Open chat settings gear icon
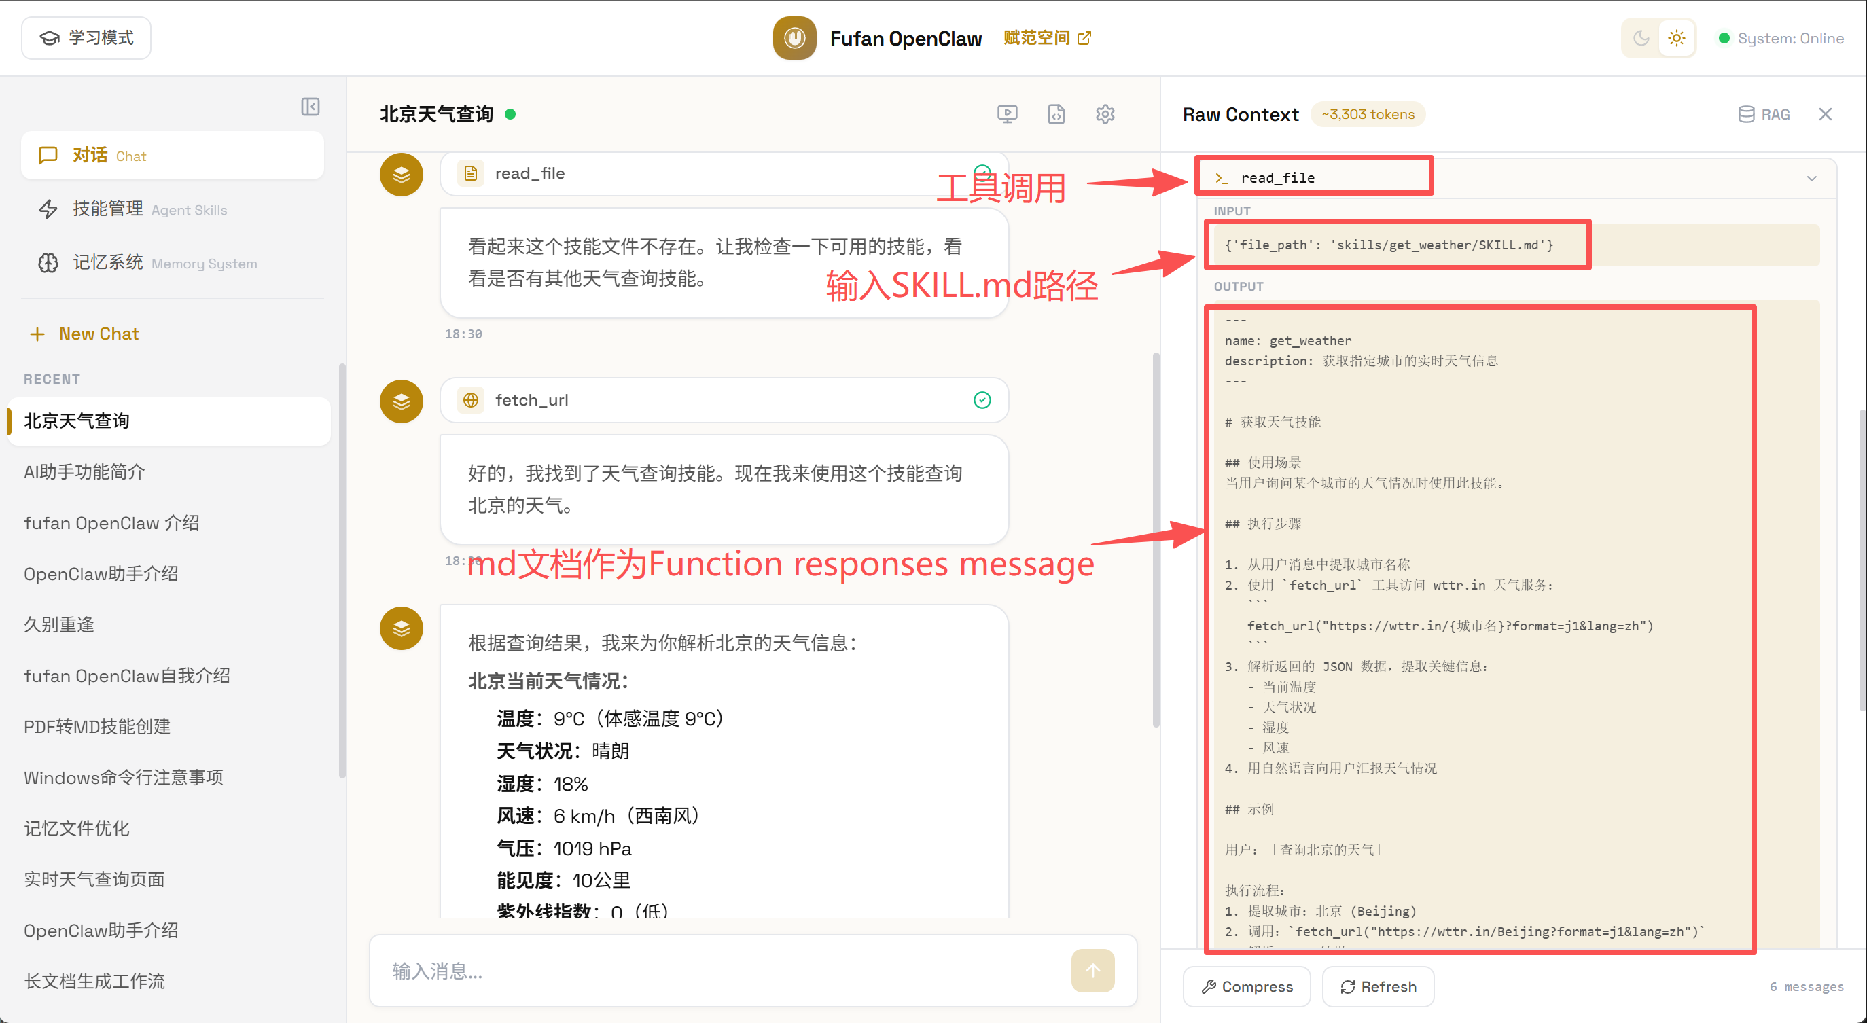The width and height of the screenshot is (1867, 1023). coord(1105,113)
